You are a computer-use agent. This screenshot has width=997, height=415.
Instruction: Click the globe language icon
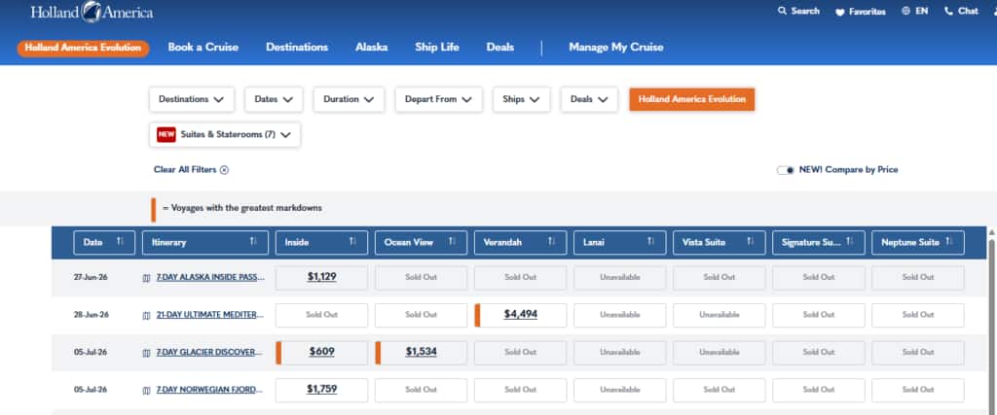906,11
